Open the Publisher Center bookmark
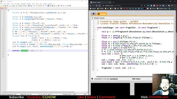The width and height of the screenshot is (177, 99). pos(162,9)
